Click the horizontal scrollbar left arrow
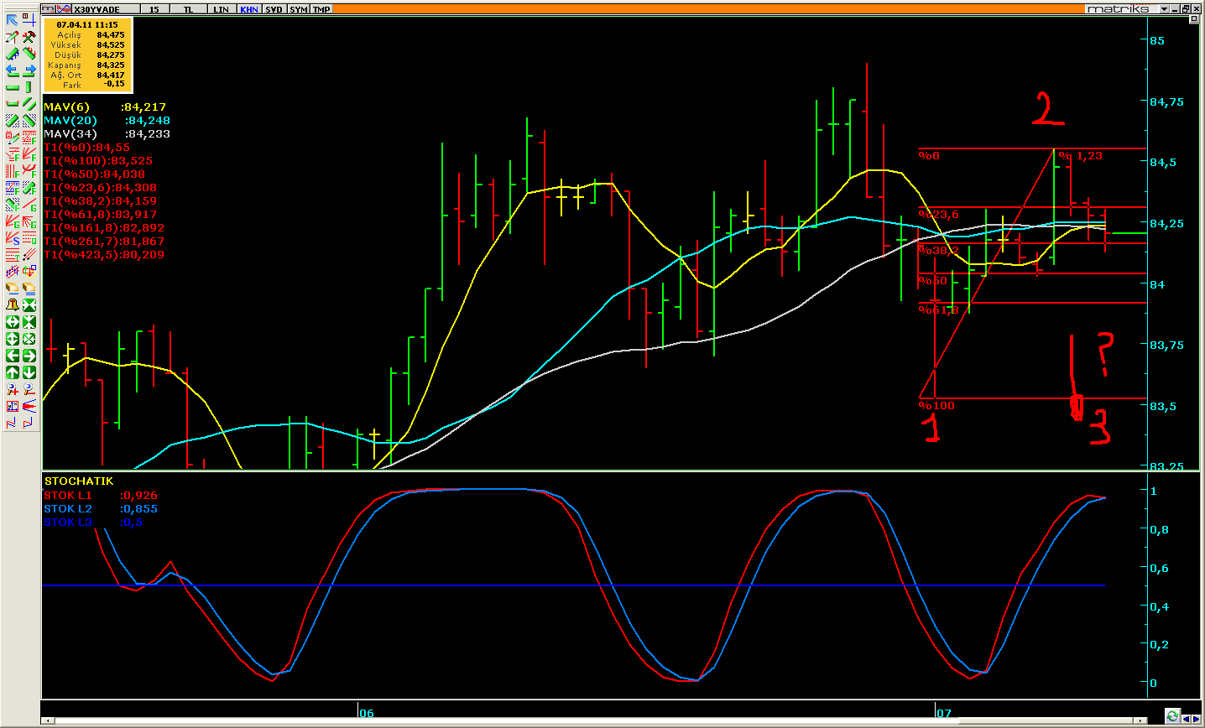The image size is (1205, 728). [x=47, y=720]
